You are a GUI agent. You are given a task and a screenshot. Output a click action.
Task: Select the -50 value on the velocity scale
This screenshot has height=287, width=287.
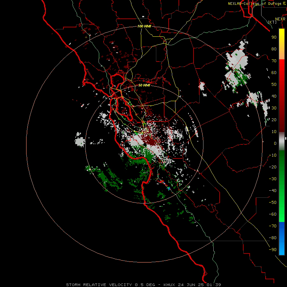click(273, 202)
